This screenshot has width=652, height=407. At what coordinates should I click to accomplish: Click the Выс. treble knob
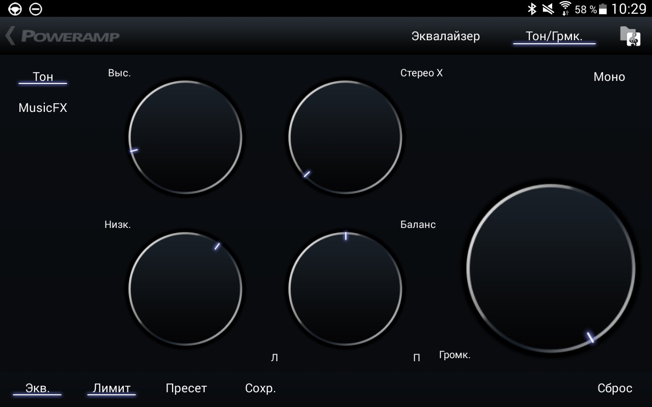click(x=185, y=137)
